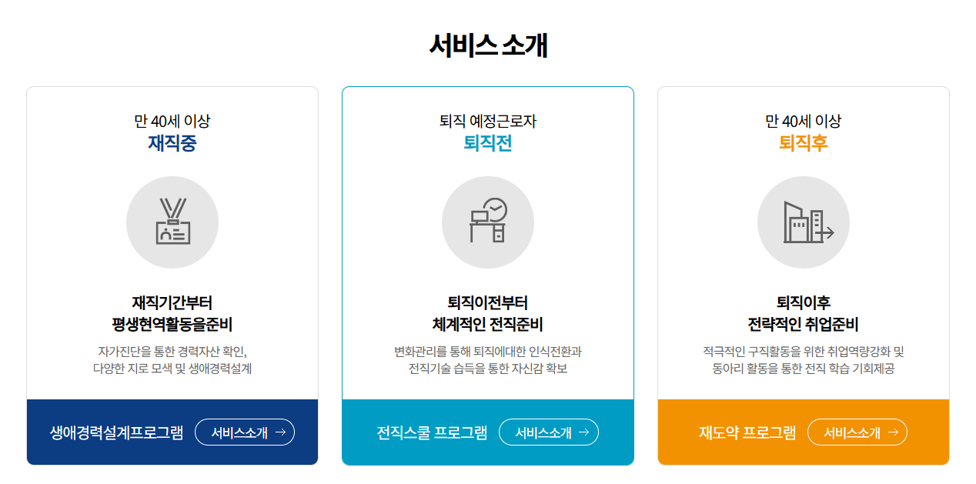Click the 재도약 프로그램 label
The image size is (976, 484).
coord(747,432)
